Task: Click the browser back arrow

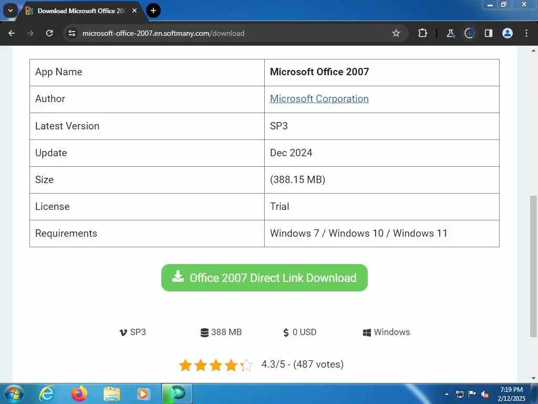Action: (x=12, y=33)
